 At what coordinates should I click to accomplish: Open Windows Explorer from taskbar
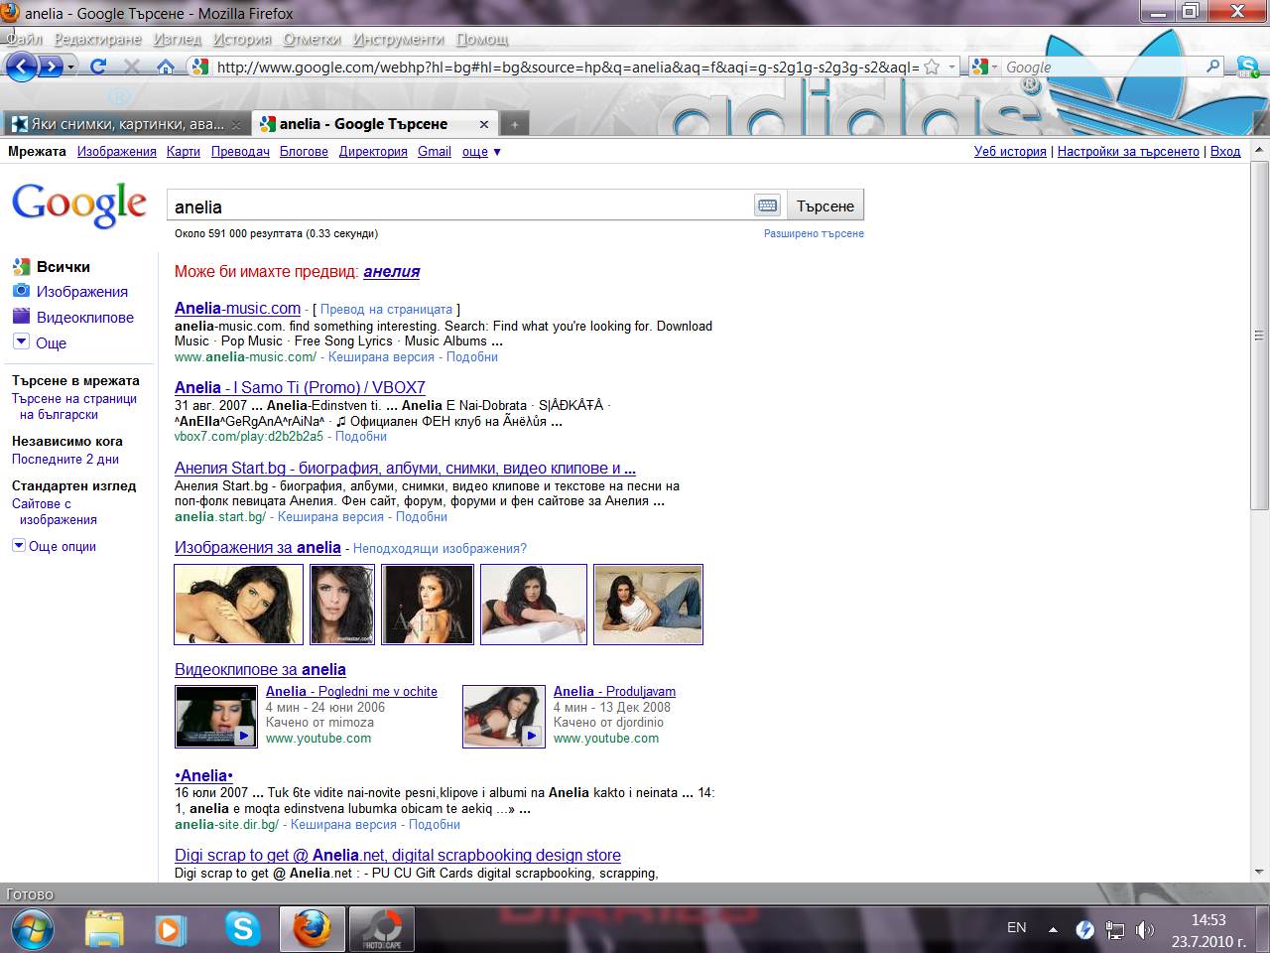pos(104,929)
